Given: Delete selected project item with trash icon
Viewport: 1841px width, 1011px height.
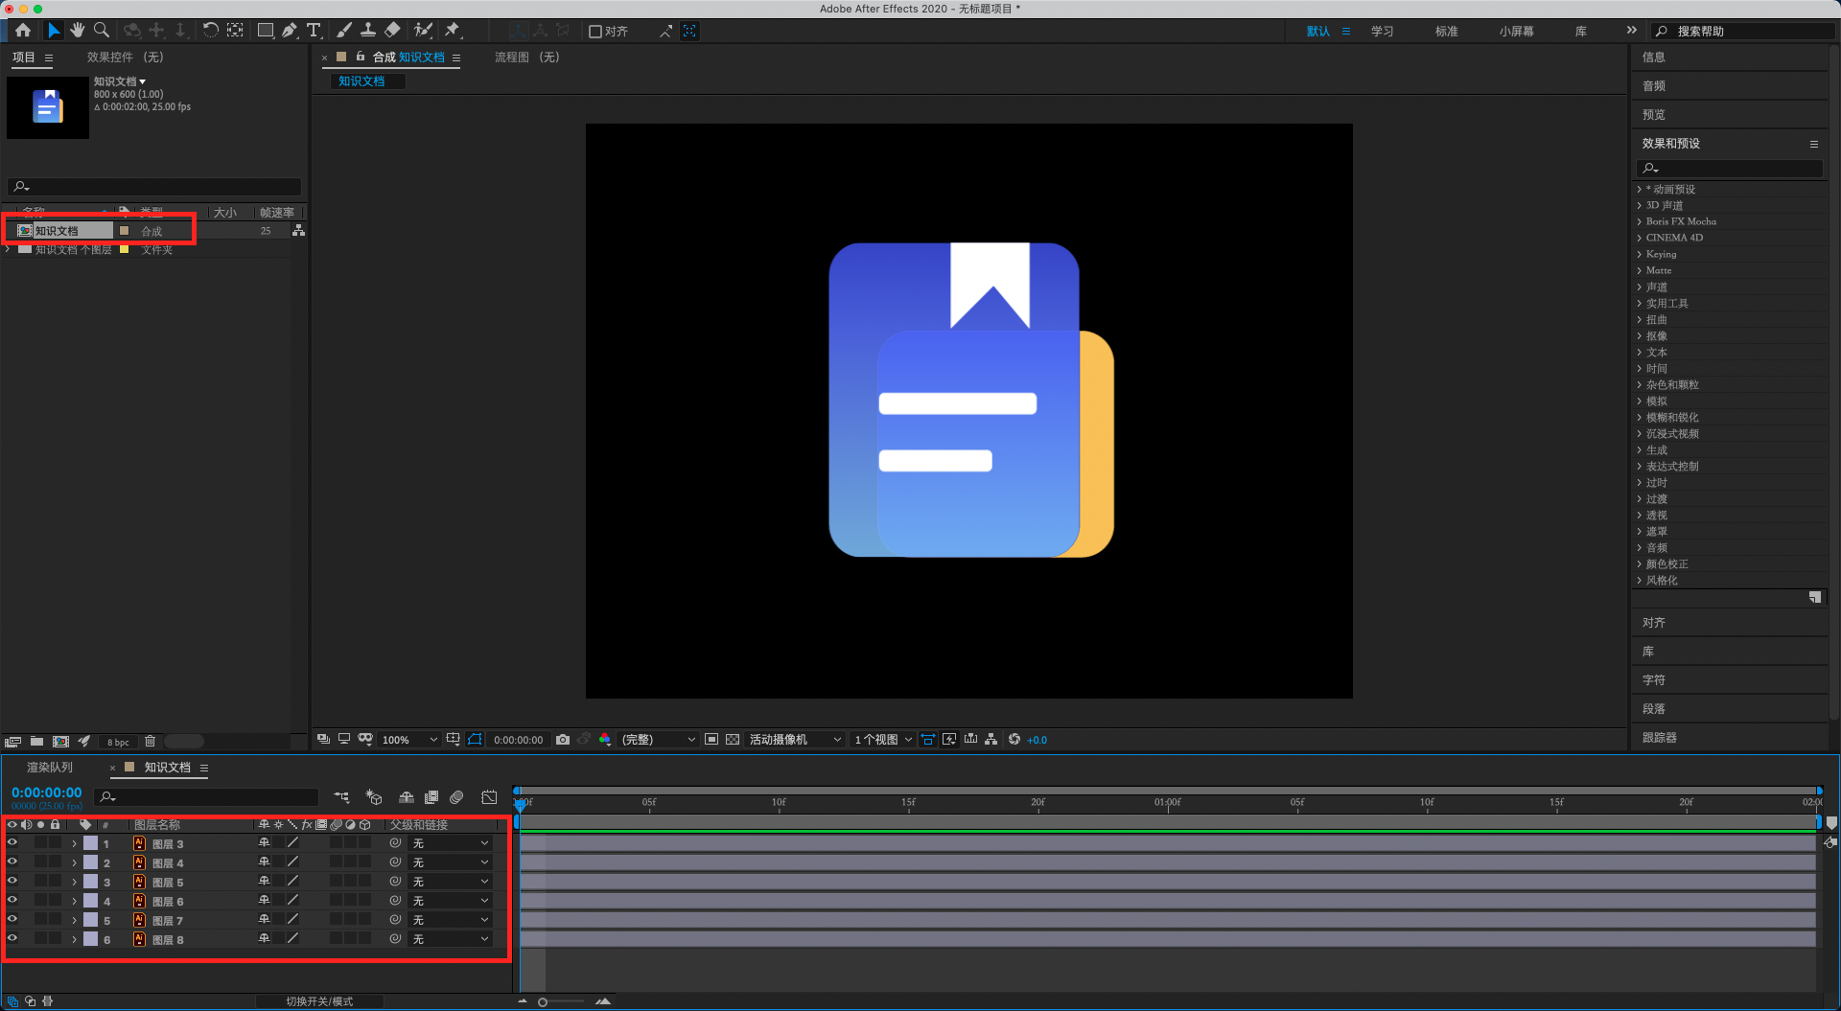Looking at the screenshot, I should click(x=150, y=741).
